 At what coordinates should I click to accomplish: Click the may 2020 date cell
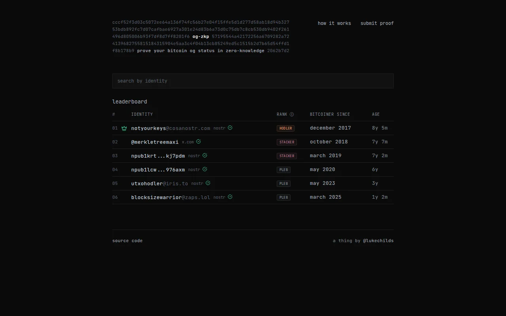coord(323,169)
